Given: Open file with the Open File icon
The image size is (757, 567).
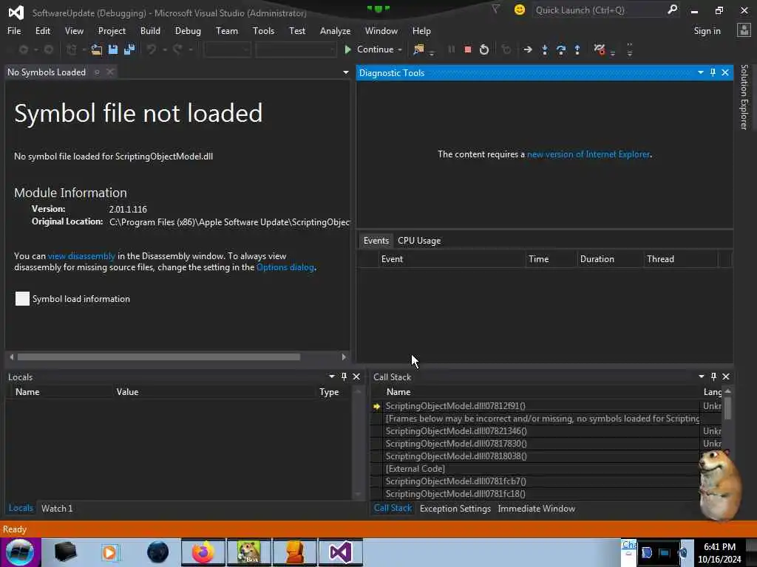Looking at the screenshot, I should 97,49.
